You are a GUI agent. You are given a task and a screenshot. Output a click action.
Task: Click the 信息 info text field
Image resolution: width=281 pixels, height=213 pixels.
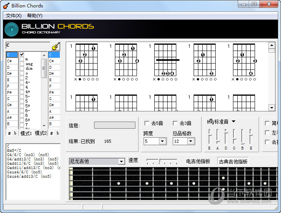click(115, 125)
